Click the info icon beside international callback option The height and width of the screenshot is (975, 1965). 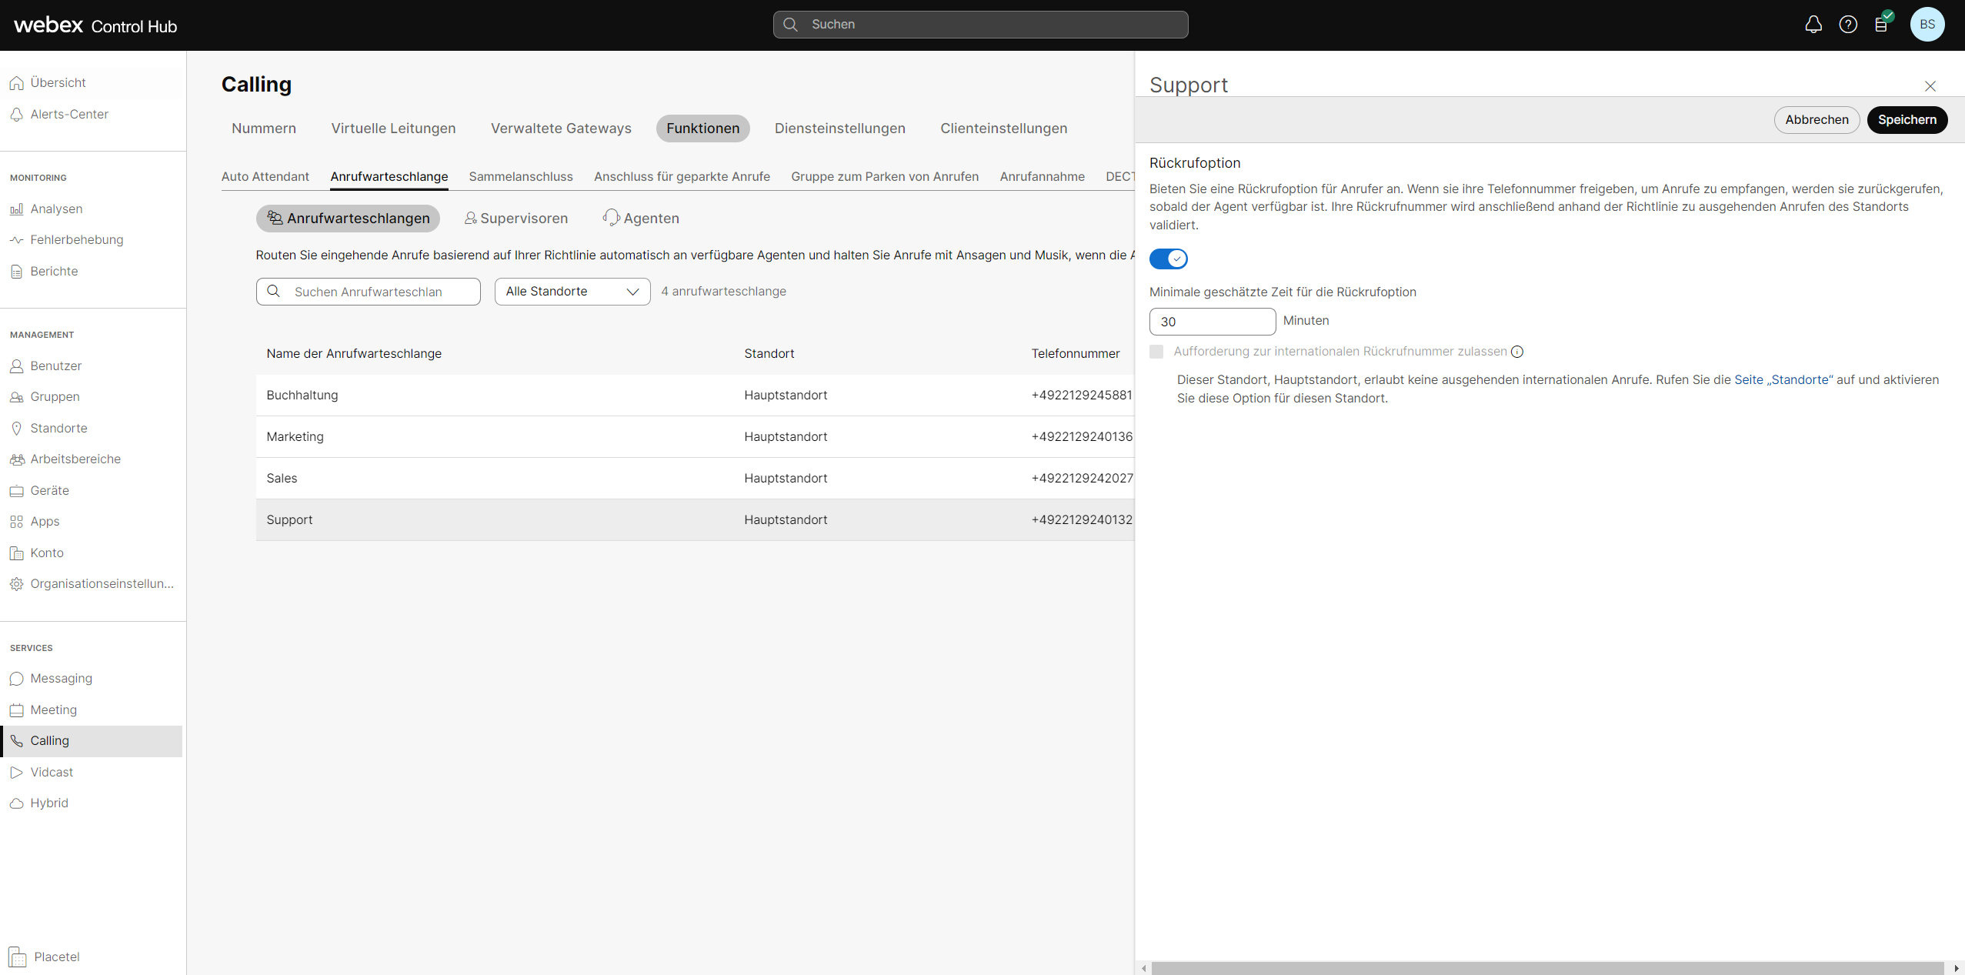point(1516,352)
